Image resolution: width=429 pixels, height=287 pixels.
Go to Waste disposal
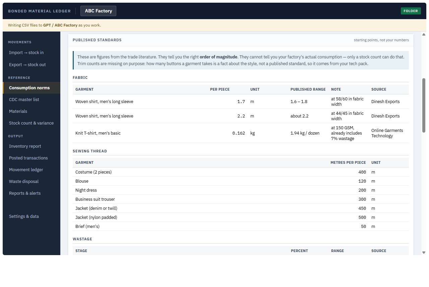tap(32, 182)
